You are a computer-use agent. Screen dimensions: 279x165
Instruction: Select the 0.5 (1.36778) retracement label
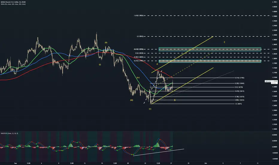[x=239, y=87]
